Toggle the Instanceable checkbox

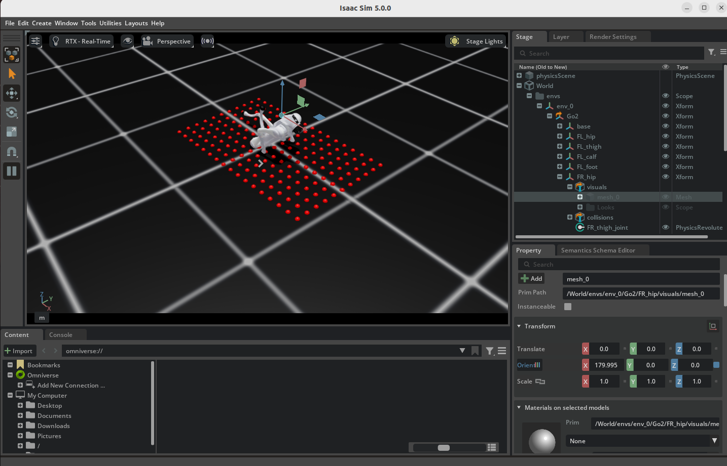(568, 307)
